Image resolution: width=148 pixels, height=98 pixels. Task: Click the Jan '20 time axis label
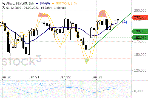click(x=6, y=77)
